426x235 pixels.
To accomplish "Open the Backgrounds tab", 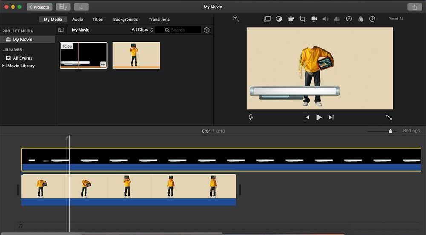I will pyautogui.click(x=126, y=20).
